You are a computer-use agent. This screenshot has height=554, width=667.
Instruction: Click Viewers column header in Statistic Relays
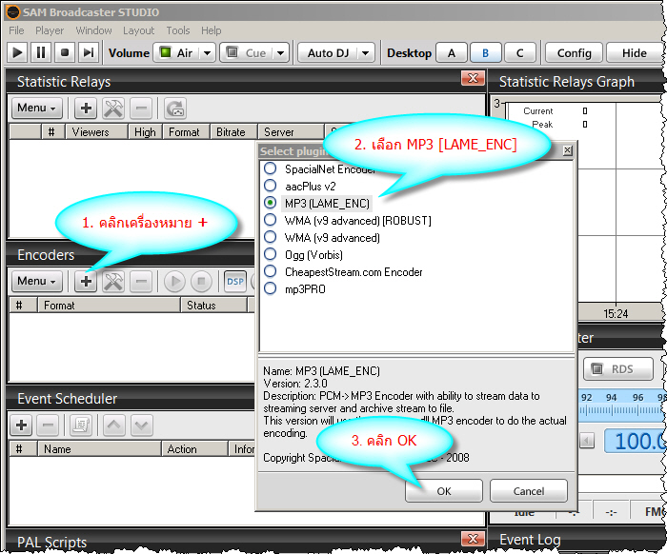click(96, 132)
